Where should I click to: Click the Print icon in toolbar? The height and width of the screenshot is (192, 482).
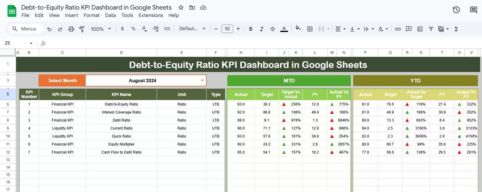[x=71, y=29]
